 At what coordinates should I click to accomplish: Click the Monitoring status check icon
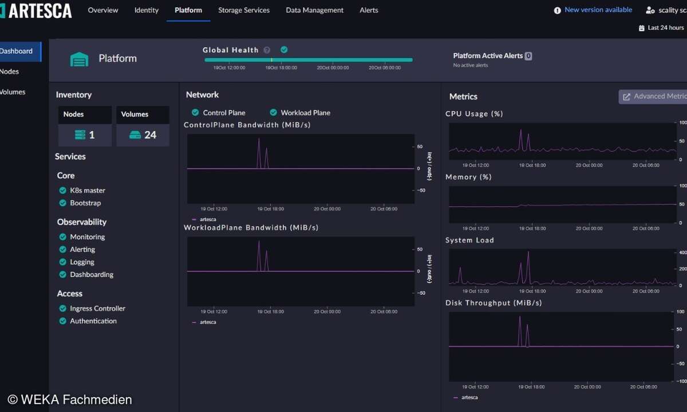[x=63, y=236]
